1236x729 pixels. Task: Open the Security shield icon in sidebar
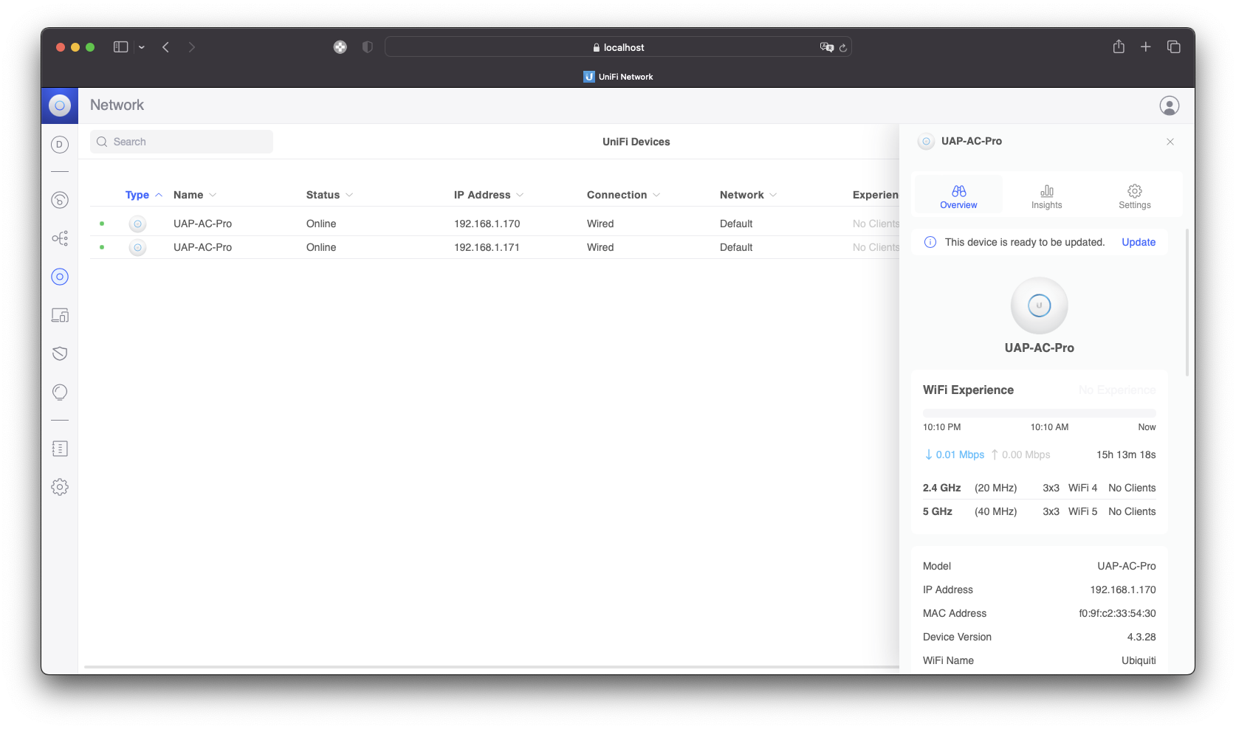[60, 353]
